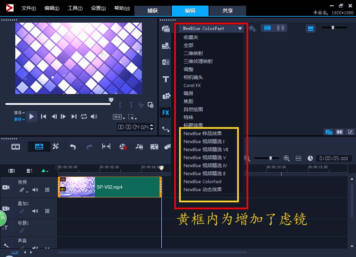
Task: Open the 文件 (File) menu
Action: pyautogui.click(x=29, y=8)
